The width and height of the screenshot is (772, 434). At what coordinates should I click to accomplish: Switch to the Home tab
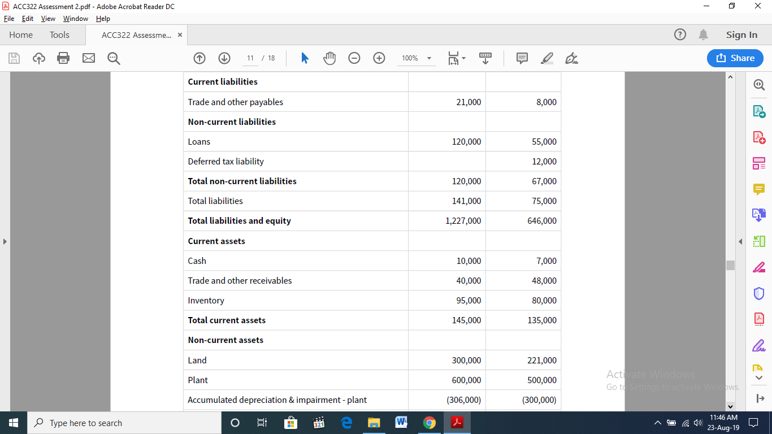tap(21, 34)
